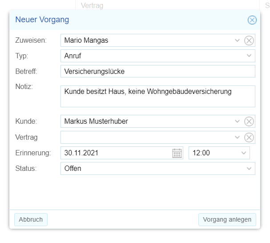Click the Zuweisen field showing Mario Mangas
The width and height of the screenshot is (270, 243).
[147, 40]
